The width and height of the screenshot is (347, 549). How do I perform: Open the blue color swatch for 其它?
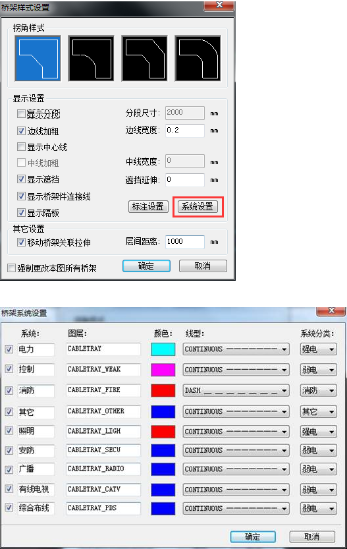(163, 412)
